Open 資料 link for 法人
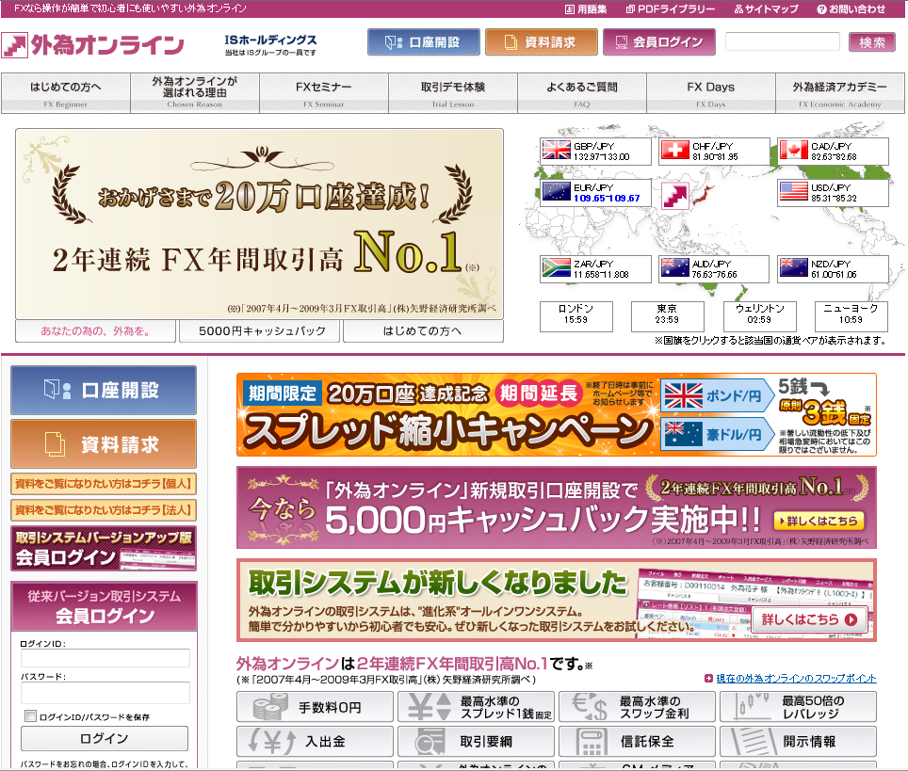The height and width of the screenshot is (771, 908). [x=104, y=510]
